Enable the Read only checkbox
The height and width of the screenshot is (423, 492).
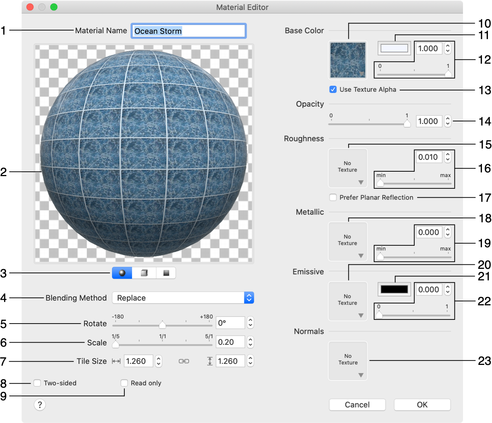[x=124, y=383]
